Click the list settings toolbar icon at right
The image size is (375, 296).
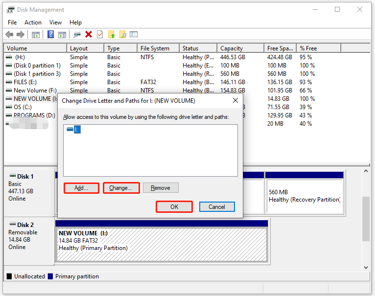pos(134,34)
